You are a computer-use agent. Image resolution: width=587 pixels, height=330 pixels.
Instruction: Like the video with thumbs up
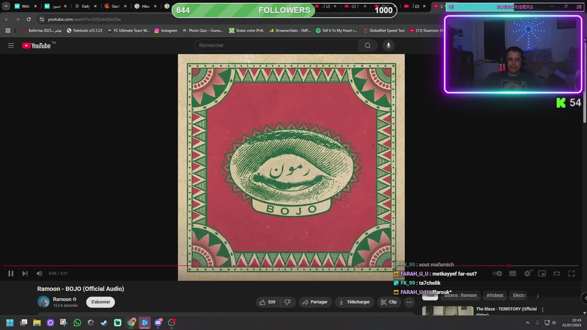[x=267, y=302]
